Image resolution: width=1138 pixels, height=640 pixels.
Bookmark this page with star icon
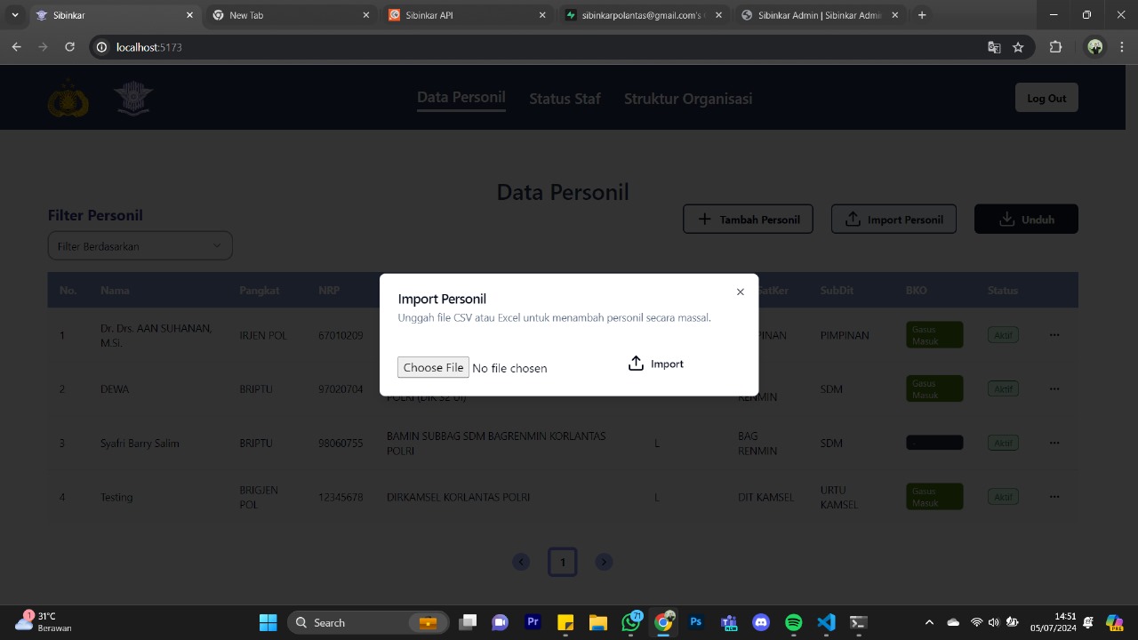click(1018, 47)
